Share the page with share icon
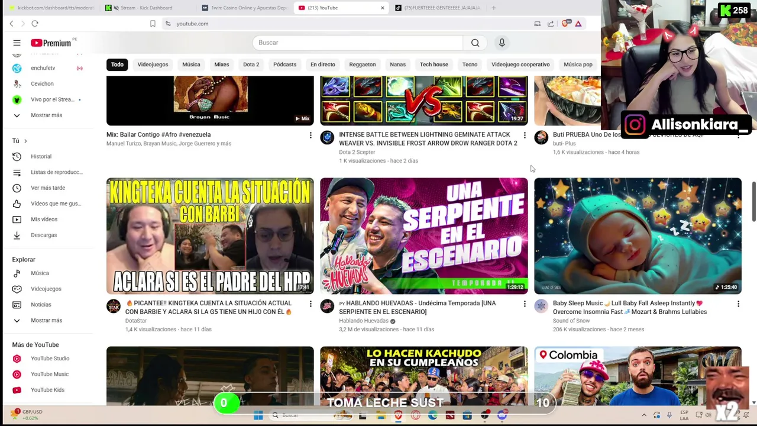This screenshot has height=426, width=757. click(551, 24)
